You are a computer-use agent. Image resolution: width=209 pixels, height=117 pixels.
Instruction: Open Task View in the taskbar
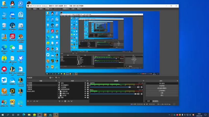[18, 115]
